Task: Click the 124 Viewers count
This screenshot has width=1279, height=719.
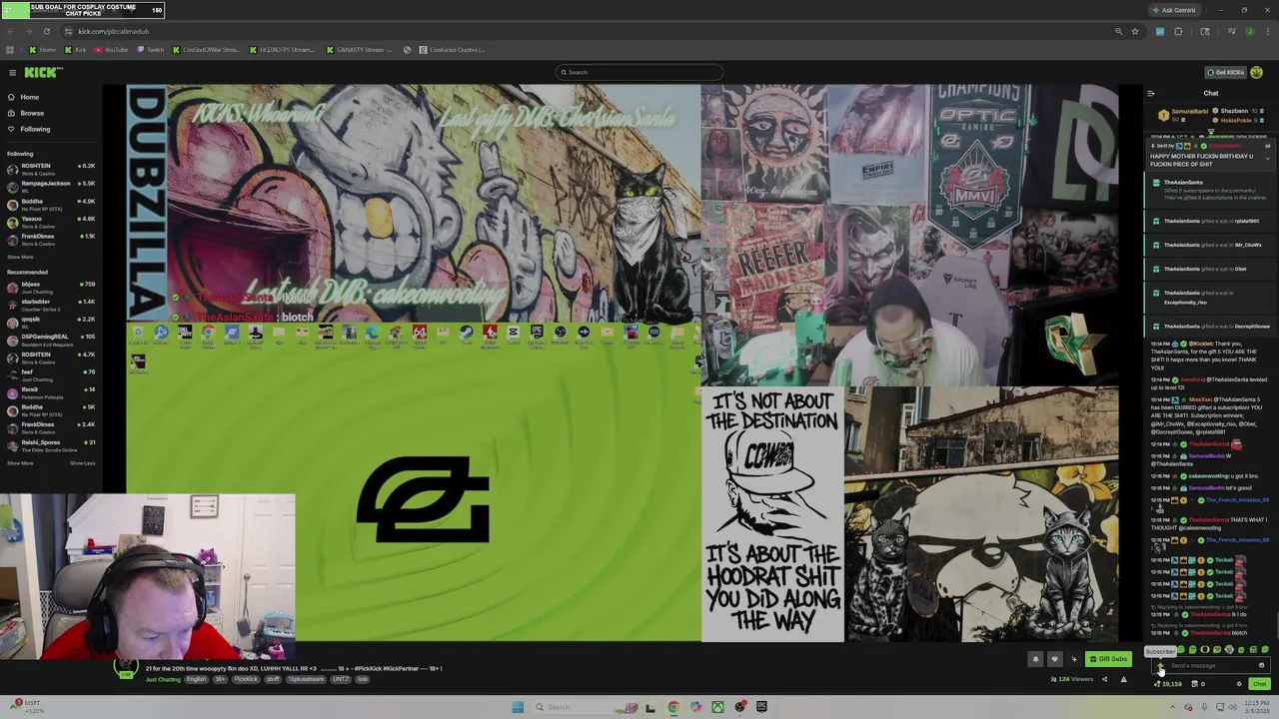Action: click(1074, 679)
